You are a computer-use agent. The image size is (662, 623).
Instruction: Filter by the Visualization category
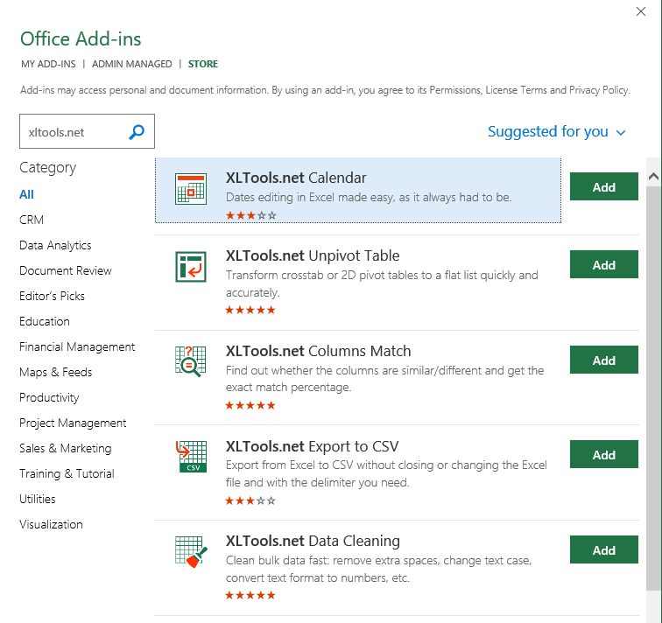point(51,524)
